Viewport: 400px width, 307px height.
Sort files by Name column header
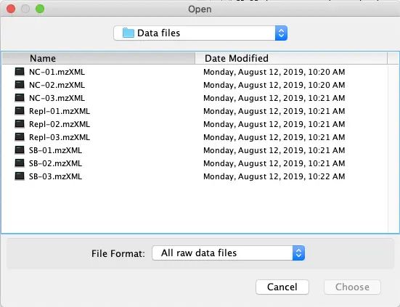(x=99, y=58)
